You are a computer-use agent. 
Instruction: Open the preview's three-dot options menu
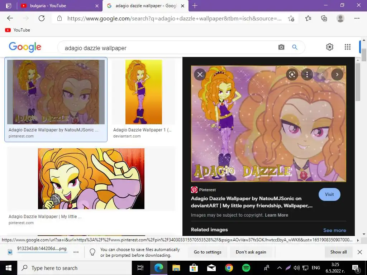point(307,74)
